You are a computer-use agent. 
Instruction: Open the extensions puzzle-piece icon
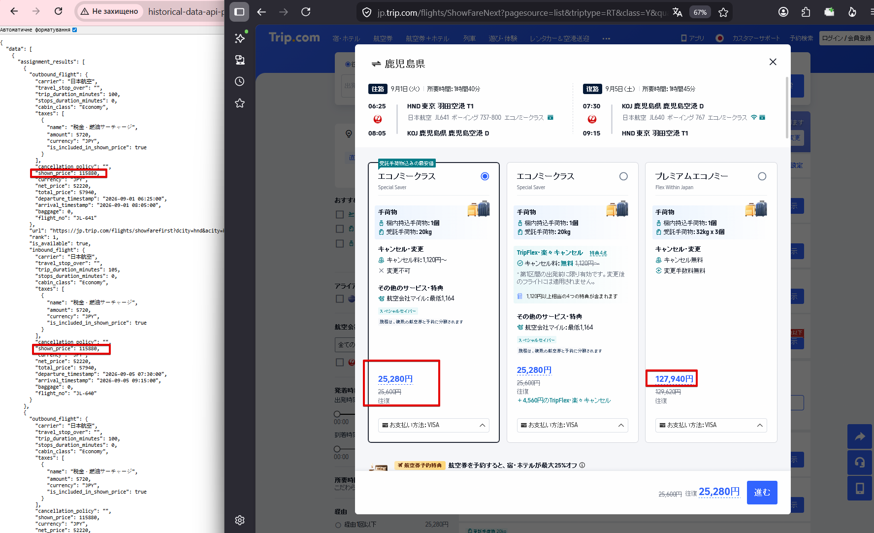(x=806, y=12)
